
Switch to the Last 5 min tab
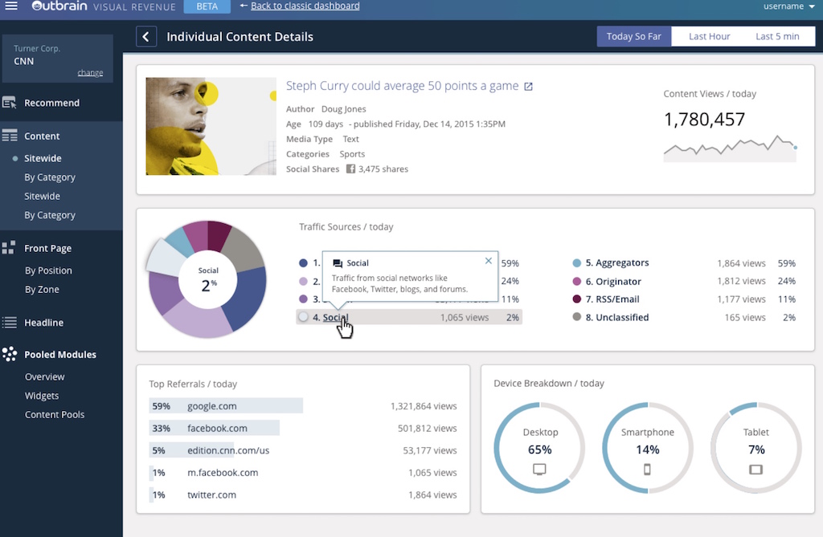click(x=777, y=36)
